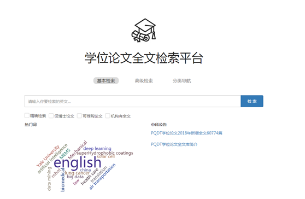Open the PQDT full-text database introduction link
305x199 pixels.
(x=174, y=144)
